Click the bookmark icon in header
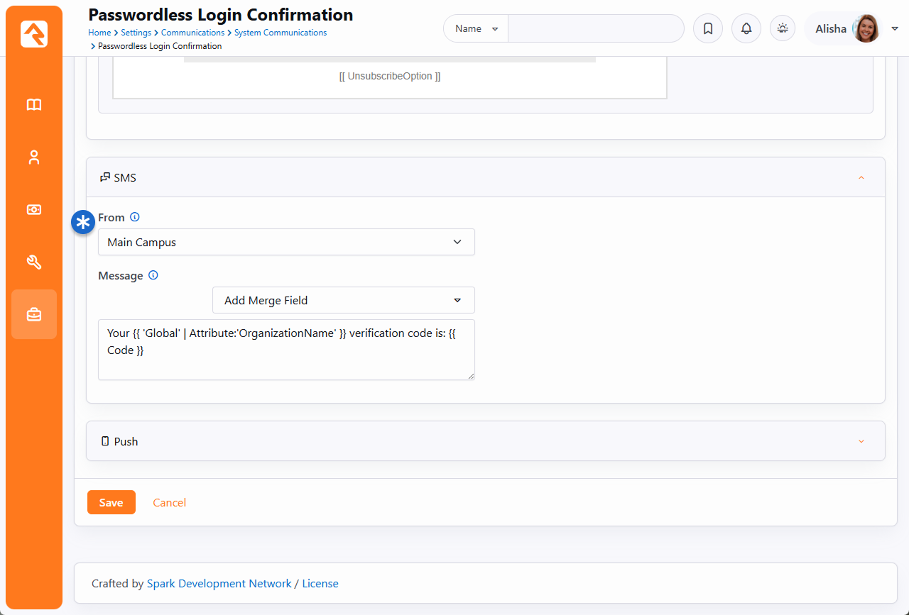Image resolution: width=909 pixels, height=615 pixels. tap(707, 29)
